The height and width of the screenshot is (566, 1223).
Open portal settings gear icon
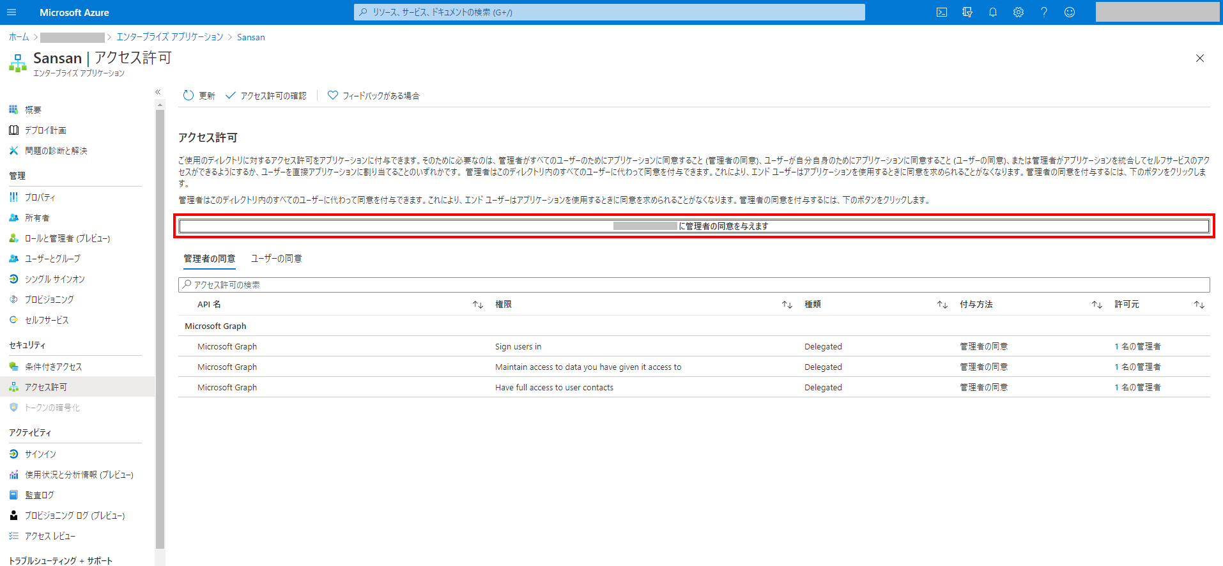pos(1018,12)
